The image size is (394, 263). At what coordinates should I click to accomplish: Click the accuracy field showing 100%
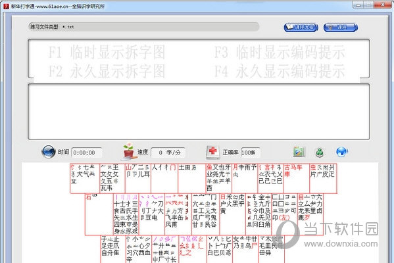pos(251,153)
